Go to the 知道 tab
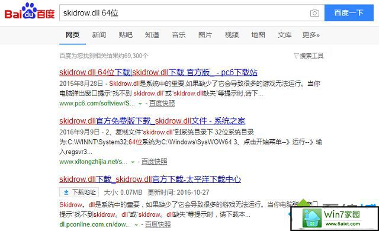This screenshot has height=231, width=379. (152, 35)
